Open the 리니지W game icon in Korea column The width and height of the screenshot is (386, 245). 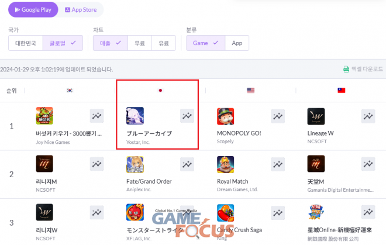(44, 212)
